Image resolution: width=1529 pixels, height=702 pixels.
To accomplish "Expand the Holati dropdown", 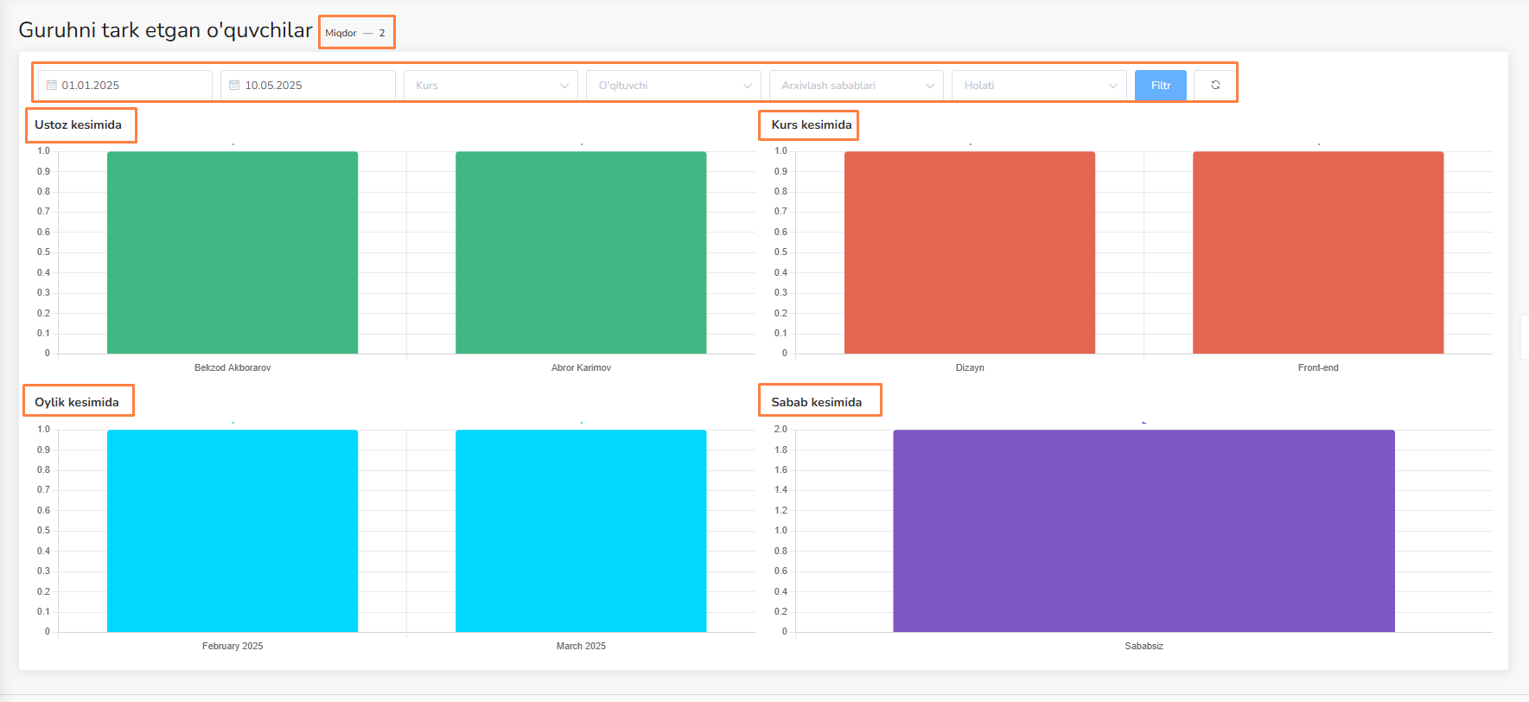I will 1039,86.
